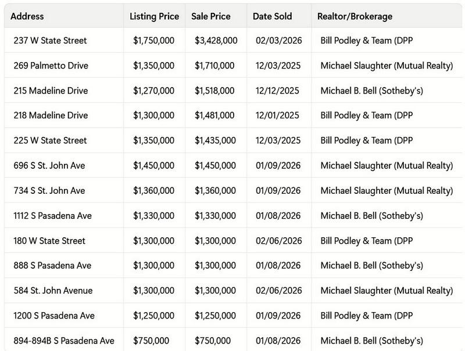
Task: Select the 237 W State Street address cell
Action: click(50, 41)
